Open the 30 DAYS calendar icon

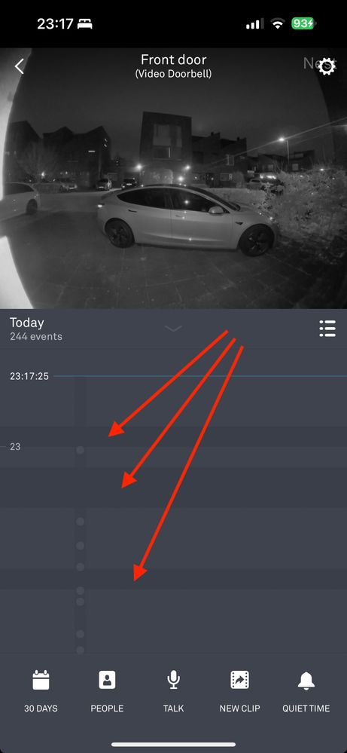(x=41, y=680)
